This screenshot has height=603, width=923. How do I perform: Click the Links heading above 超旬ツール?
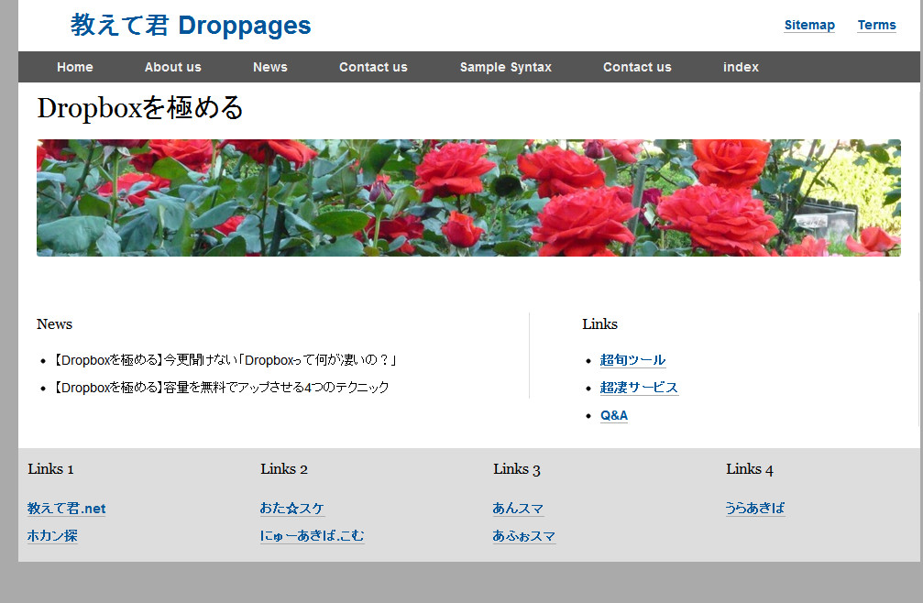click(x=599, y=324)
